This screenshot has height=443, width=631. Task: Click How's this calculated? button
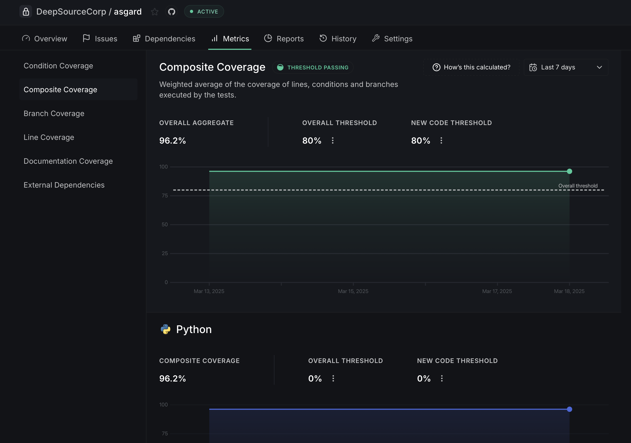pyautogui.click(x=471, y=67)
